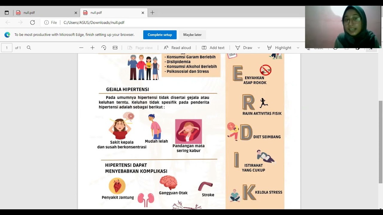Rotate the PDF page
This screenshot has width=383, height=215.
pos(104,48)
